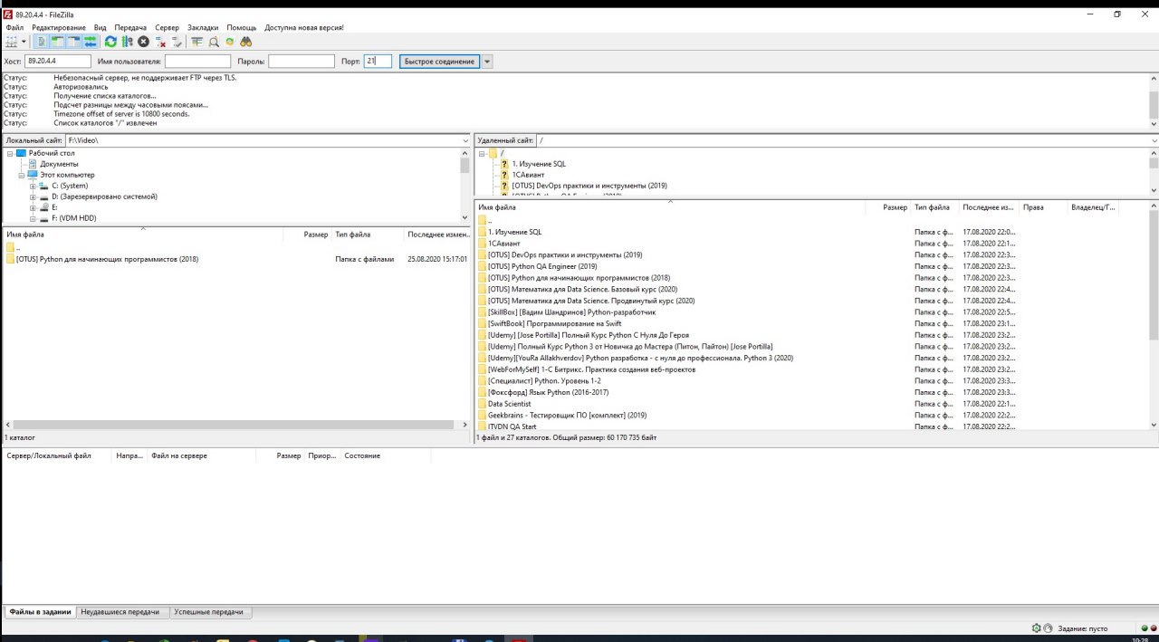Disconnect from the current server
Screen dimensions: 1159x642
pyautogui.click(x=160, y=42)
